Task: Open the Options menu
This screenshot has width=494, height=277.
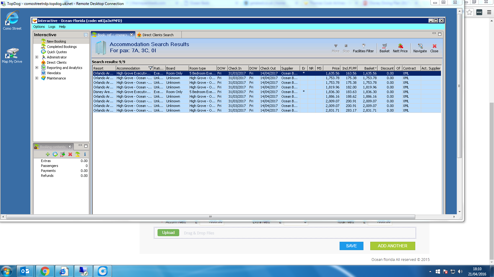Action: click(x=39, y=27)
